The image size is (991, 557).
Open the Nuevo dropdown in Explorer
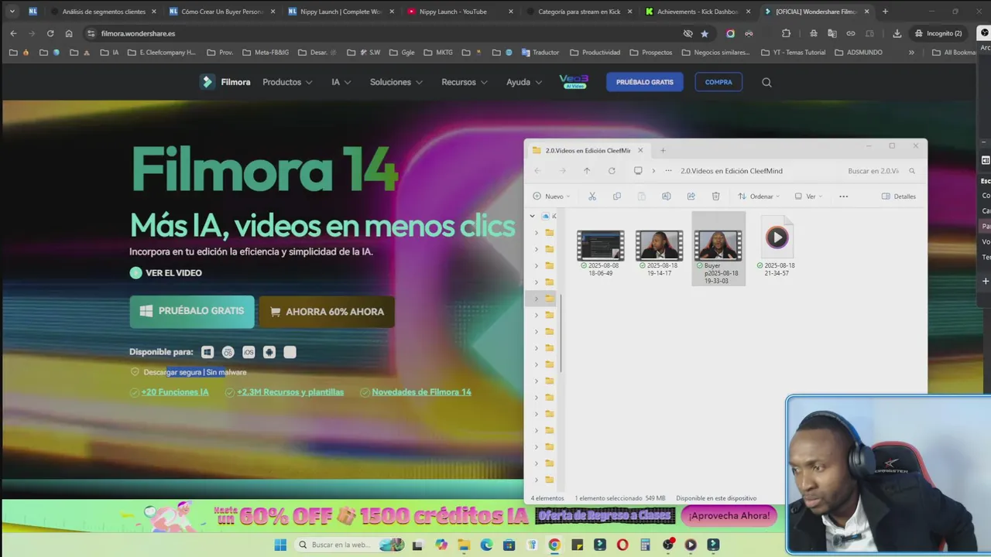coord(551,196)
